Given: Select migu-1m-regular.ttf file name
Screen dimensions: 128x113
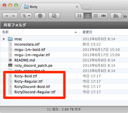Looking at the screenshot, I should tap(32, 55).
